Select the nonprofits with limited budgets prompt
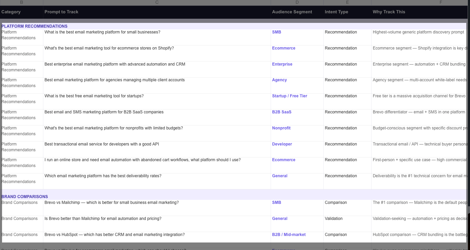Viewport: 470px width, 250px height. click(157, 133)
